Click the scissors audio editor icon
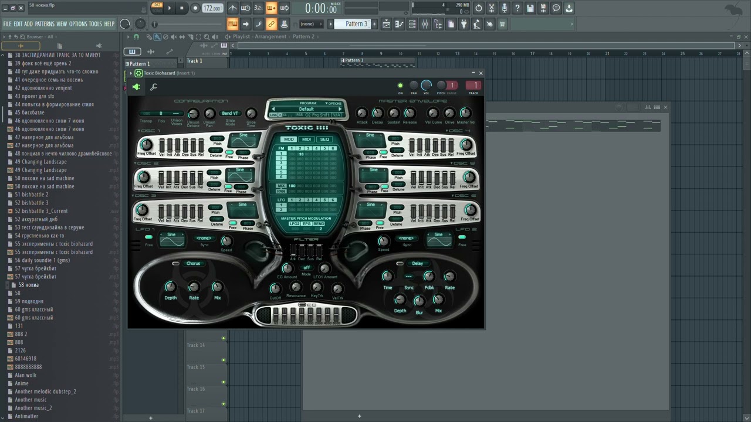 (x=492, y=8)
